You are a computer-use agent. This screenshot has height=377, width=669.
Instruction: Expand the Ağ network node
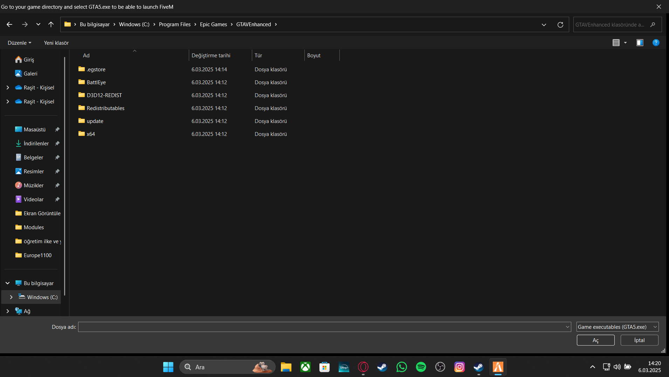coord(8,311)
